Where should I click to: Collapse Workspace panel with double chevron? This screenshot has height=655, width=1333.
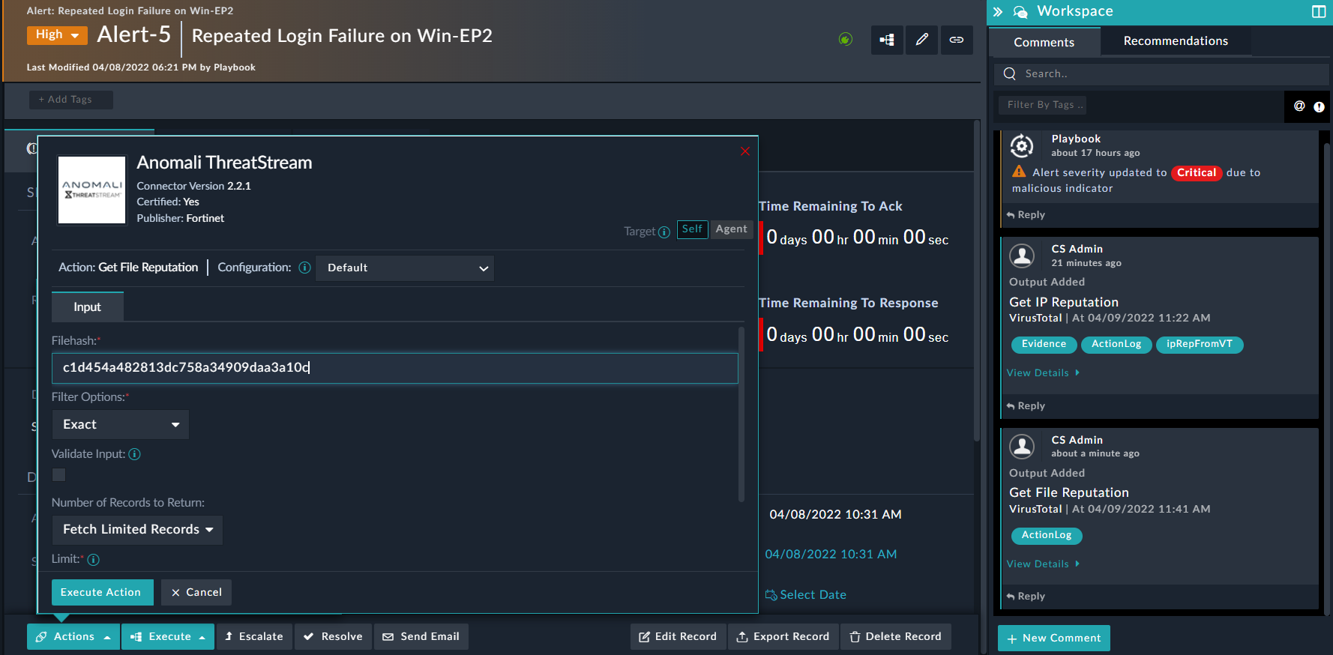[x=998, y=12]
